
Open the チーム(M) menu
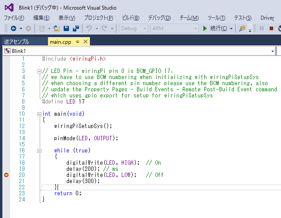189,18
